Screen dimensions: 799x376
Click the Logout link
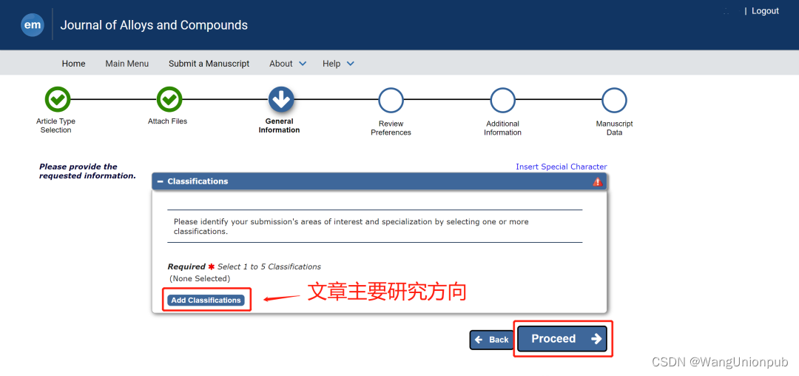(x=765, y=10)
